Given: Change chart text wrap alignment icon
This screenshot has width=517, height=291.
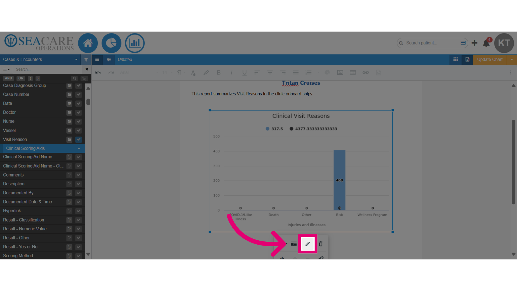Looking at the screenshot, I should click(x=294, y=244).
